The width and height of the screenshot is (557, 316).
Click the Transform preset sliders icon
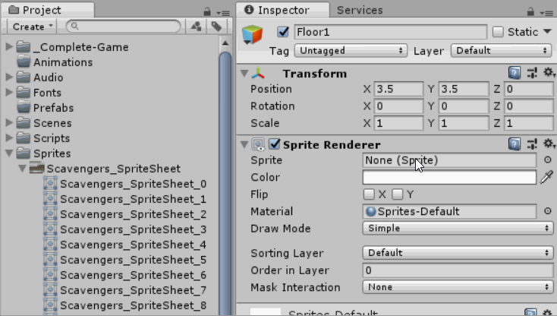coord(532,73)
